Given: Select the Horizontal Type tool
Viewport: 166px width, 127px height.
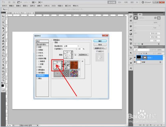Looking at the screenshot, I should [x=3, y=62].
